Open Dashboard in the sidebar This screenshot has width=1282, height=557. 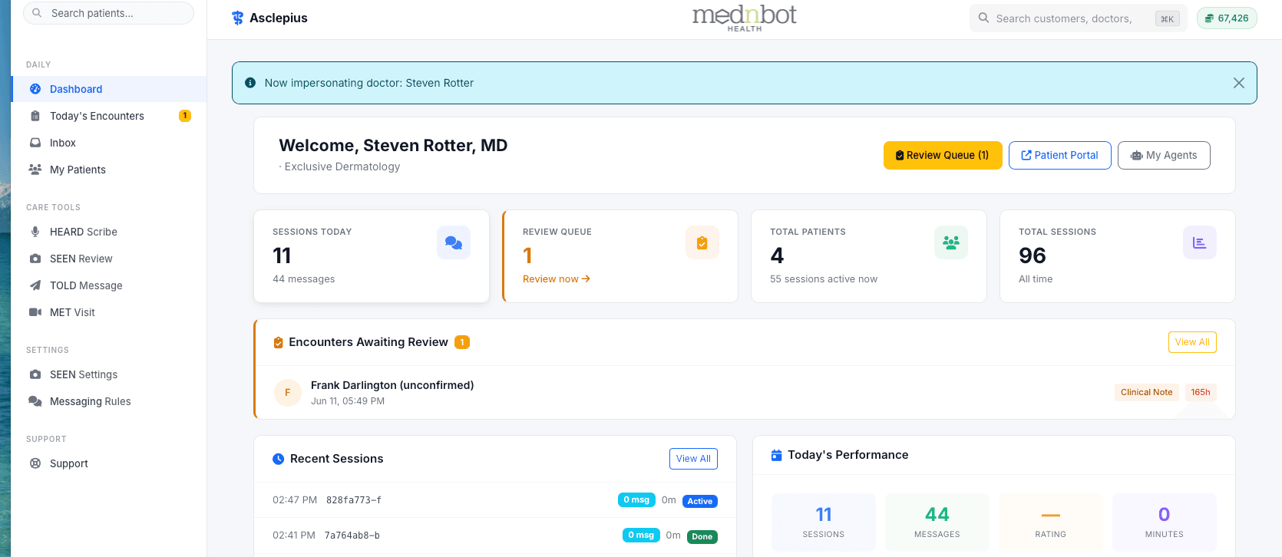[x=109, y=89]
